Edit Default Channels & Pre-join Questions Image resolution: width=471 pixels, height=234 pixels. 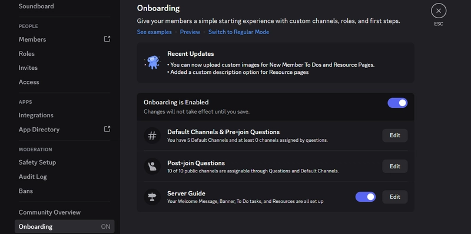tap(394, 135)
